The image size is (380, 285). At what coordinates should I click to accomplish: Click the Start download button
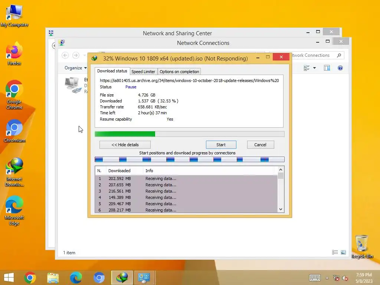(221, 145)
